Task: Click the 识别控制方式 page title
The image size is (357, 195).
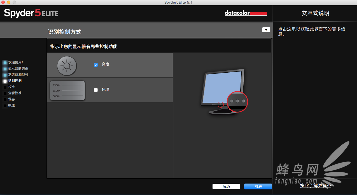Action: pos(65,32)
